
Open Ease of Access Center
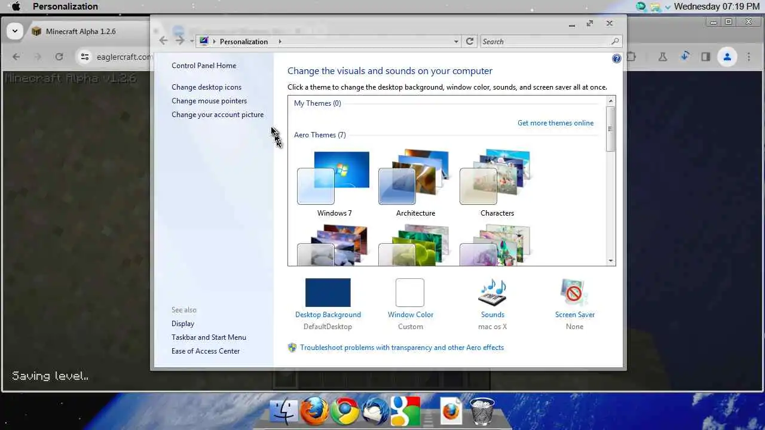(x=206, y=351)
